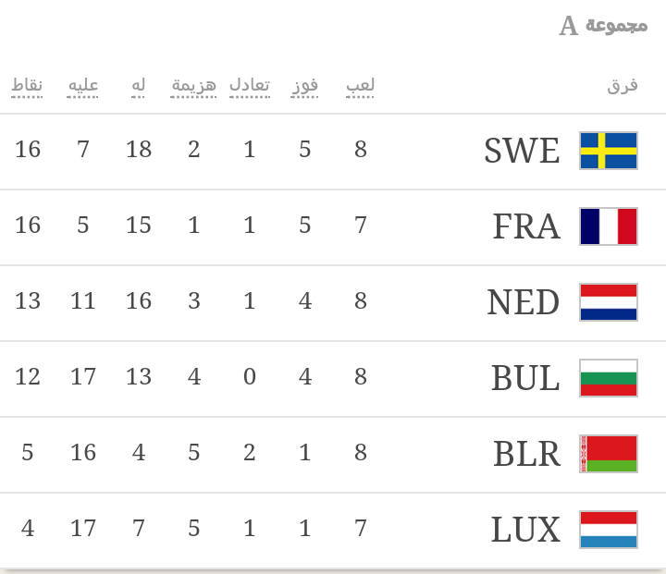666x574 pixels.
Task: Click the مجموعة A group title
Action: coord(603,25)
